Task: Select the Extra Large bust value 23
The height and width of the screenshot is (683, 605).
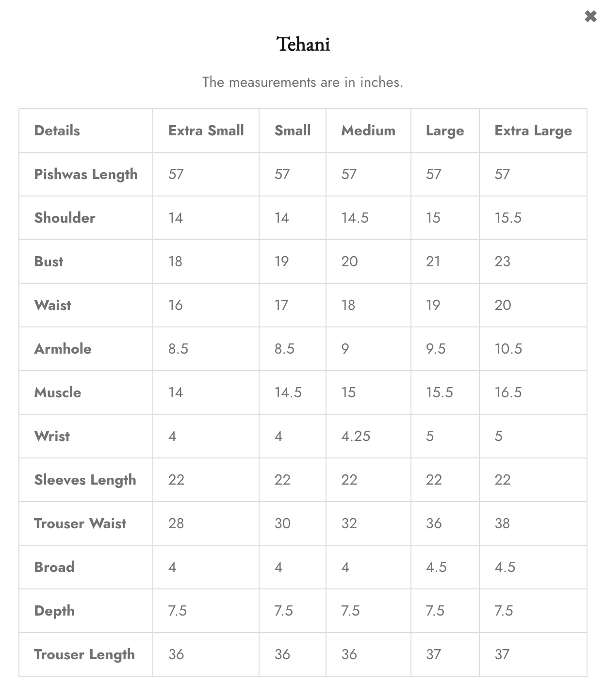Action: pos(502,261)
